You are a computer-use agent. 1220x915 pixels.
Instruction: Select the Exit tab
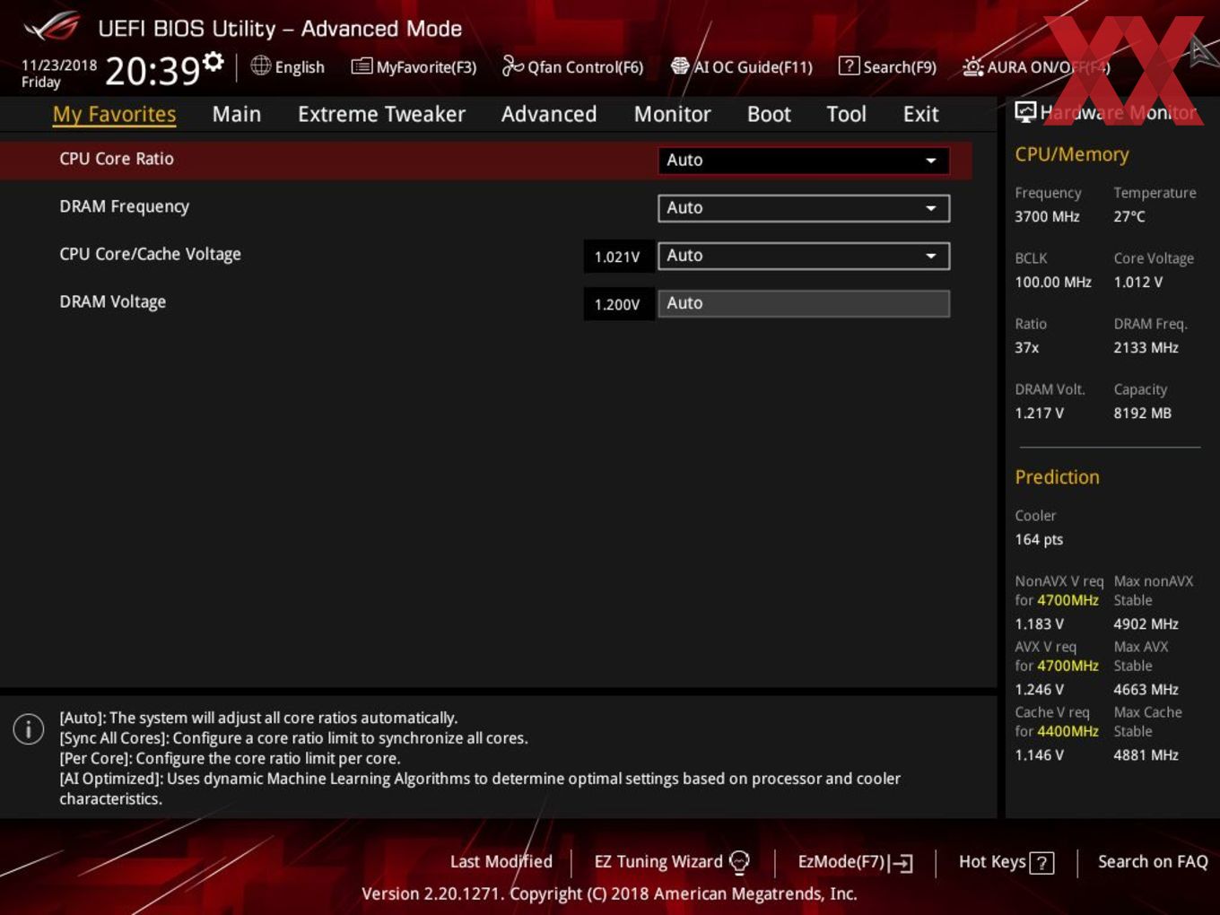[x=920, y=115]
